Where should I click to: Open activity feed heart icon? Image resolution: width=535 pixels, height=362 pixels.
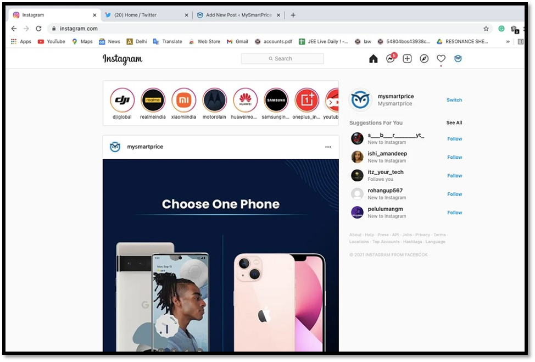click(441, 59)
